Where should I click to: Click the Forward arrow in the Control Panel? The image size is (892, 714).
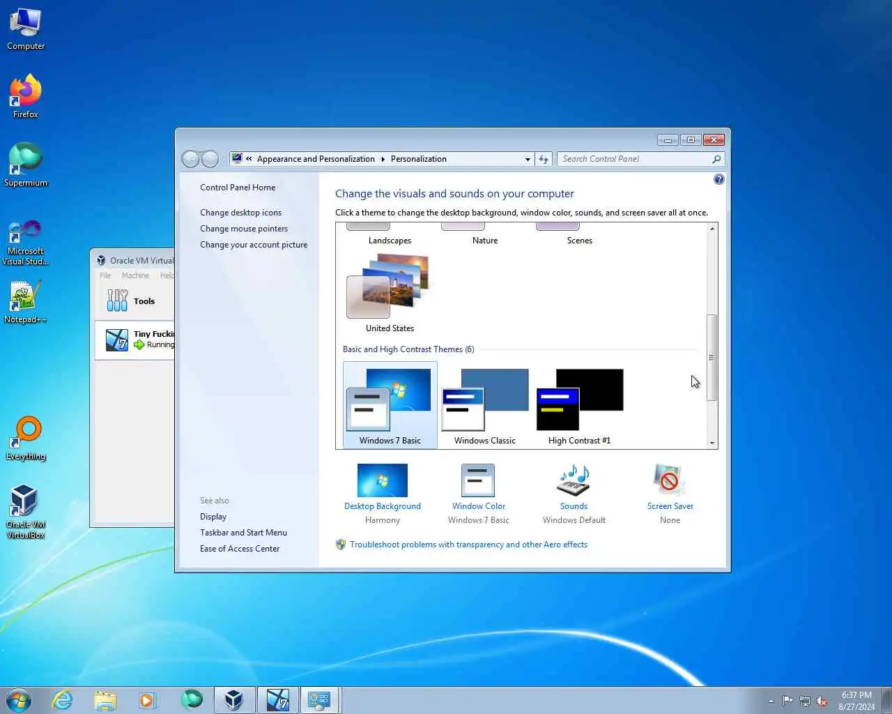(210, 159)
